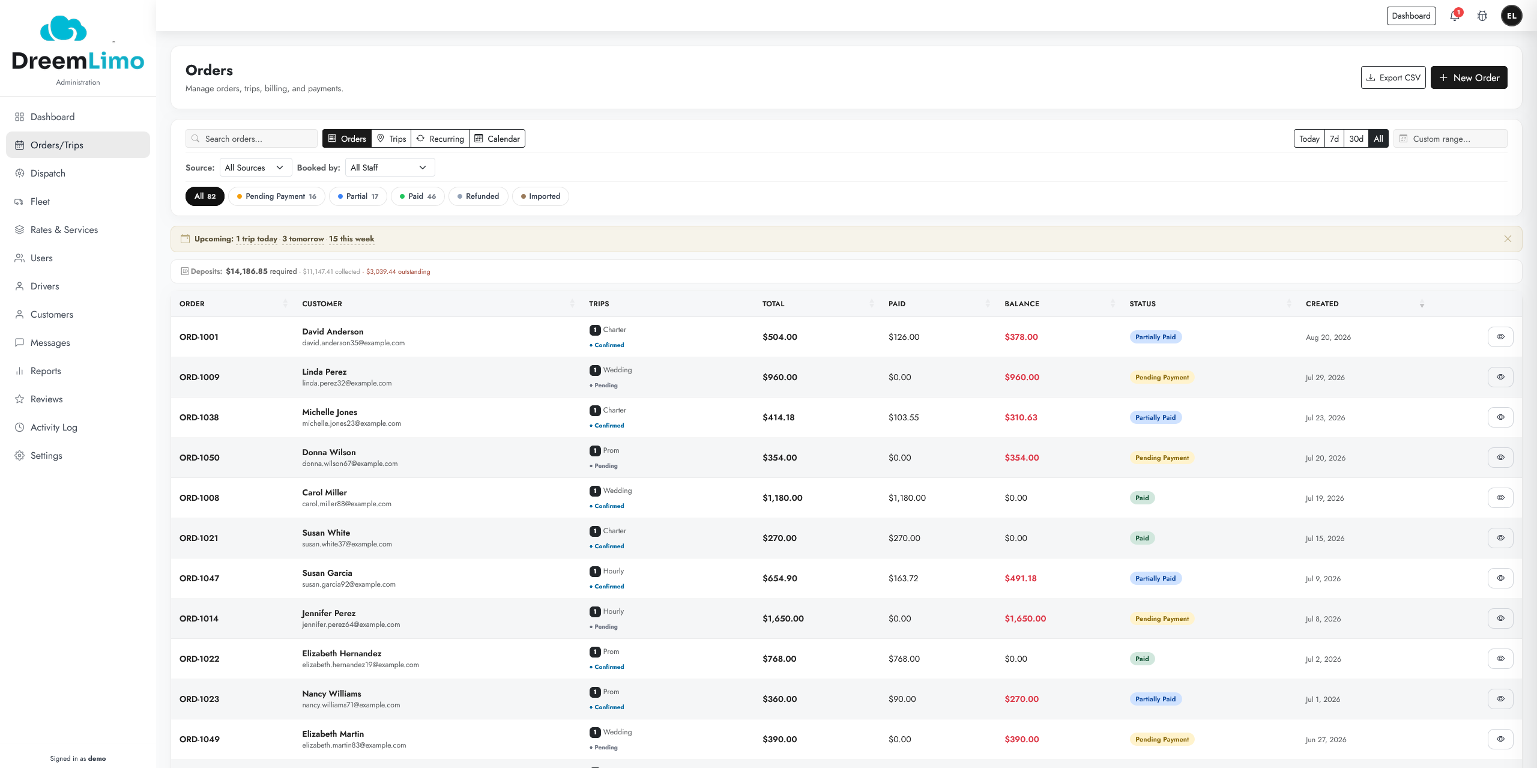View order ORD-1050 via eye icon
This screenshot has width=1537, height=768.
pos(1500,458)
